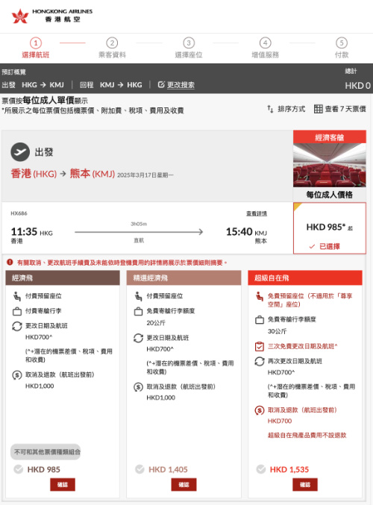The image size is (373, 505).
Task: Confirm the 經濟飛 HKD 985 fare
Action: (x=63, y=484)
